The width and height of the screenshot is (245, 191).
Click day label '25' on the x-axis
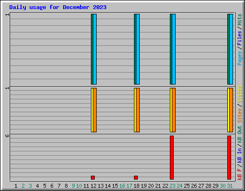[187, 186]
